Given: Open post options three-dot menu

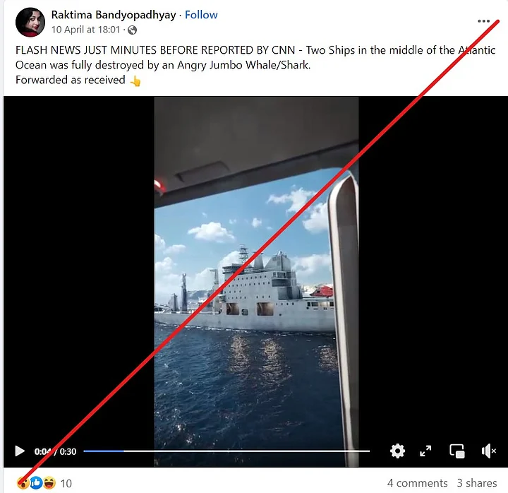Looking at the screenshot, I should 483,21.
